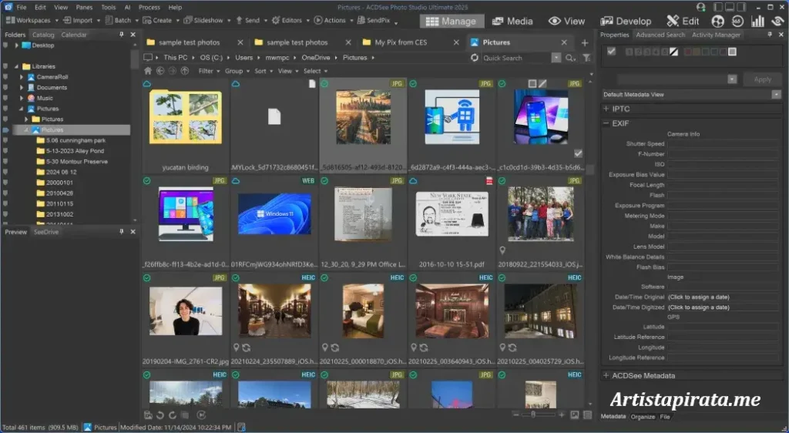Open Develop mode
Image resolution: width=789 pixels, height=433 pixels.
[626, 21]
